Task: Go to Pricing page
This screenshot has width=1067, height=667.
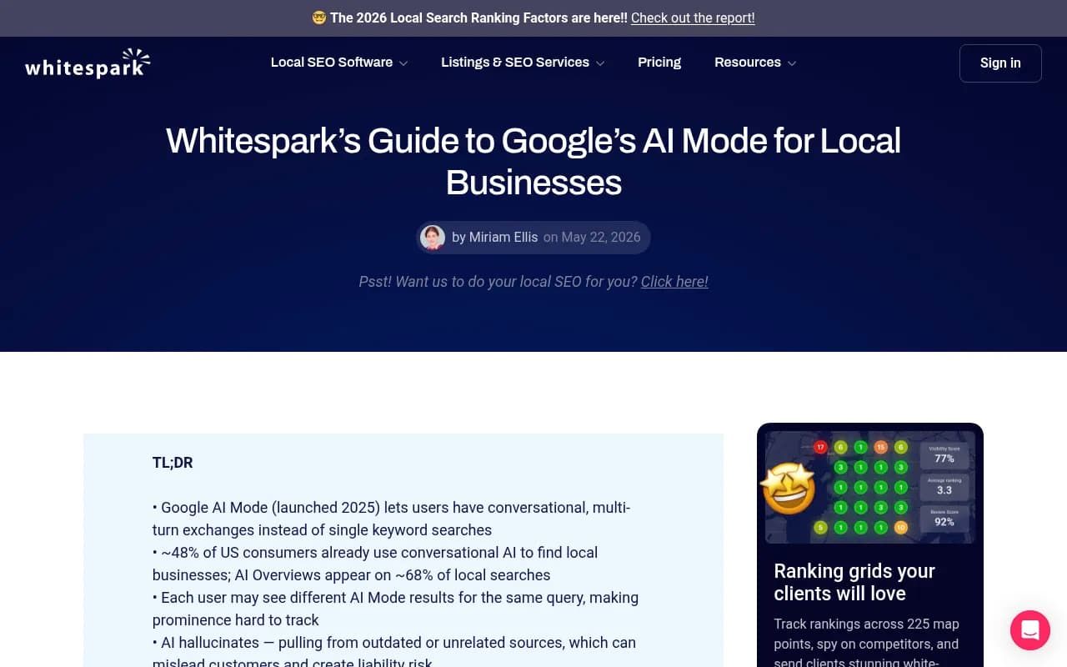Action: point(659,63)
